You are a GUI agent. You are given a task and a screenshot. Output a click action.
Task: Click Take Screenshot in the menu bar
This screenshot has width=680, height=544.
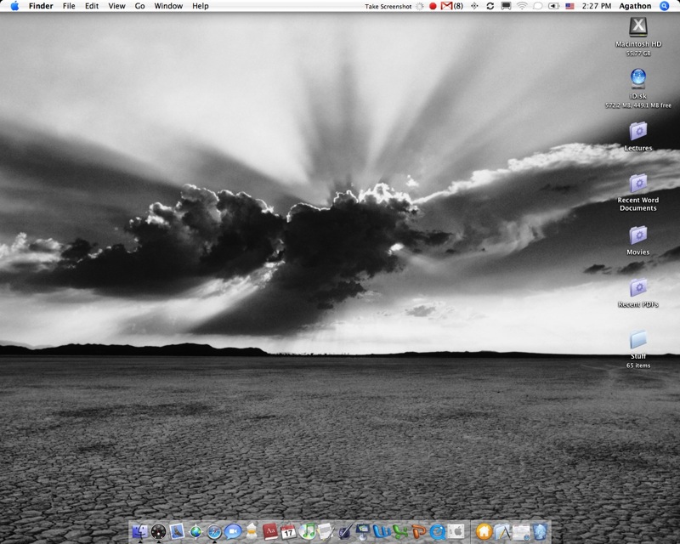(388, 6)
